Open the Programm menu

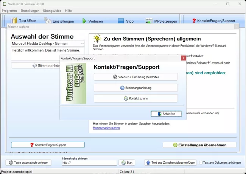click(9, 11)
